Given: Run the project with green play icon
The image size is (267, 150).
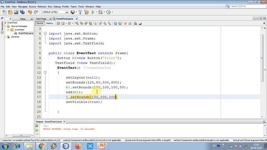Looking at the screenshot, I should pyautogui.click(x=93, y=12).
